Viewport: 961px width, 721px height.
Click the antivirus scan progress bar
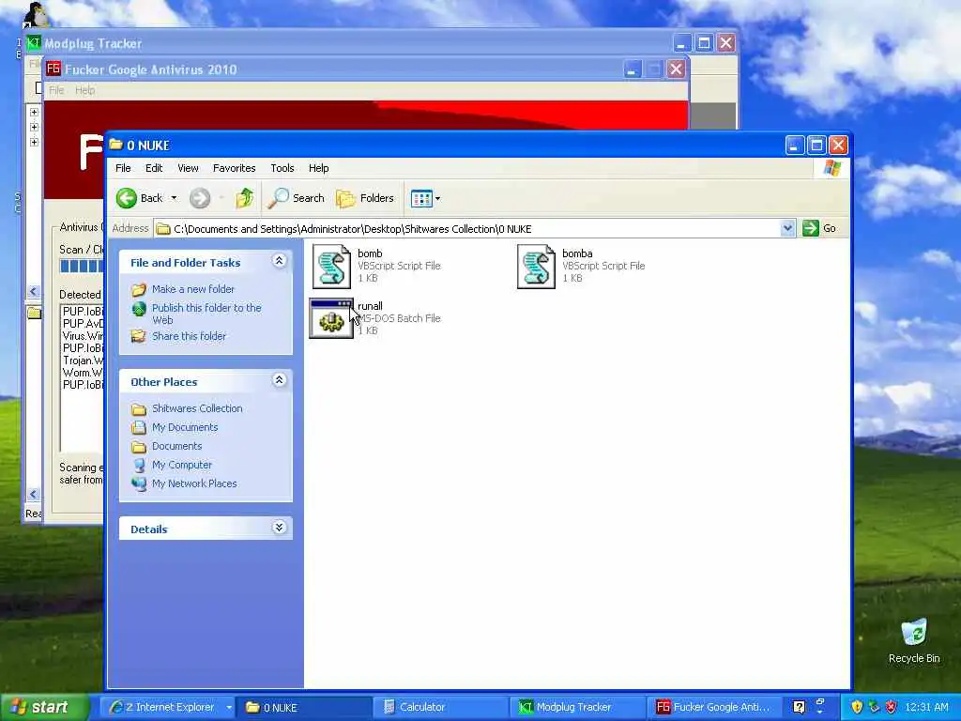click(82, 266)
